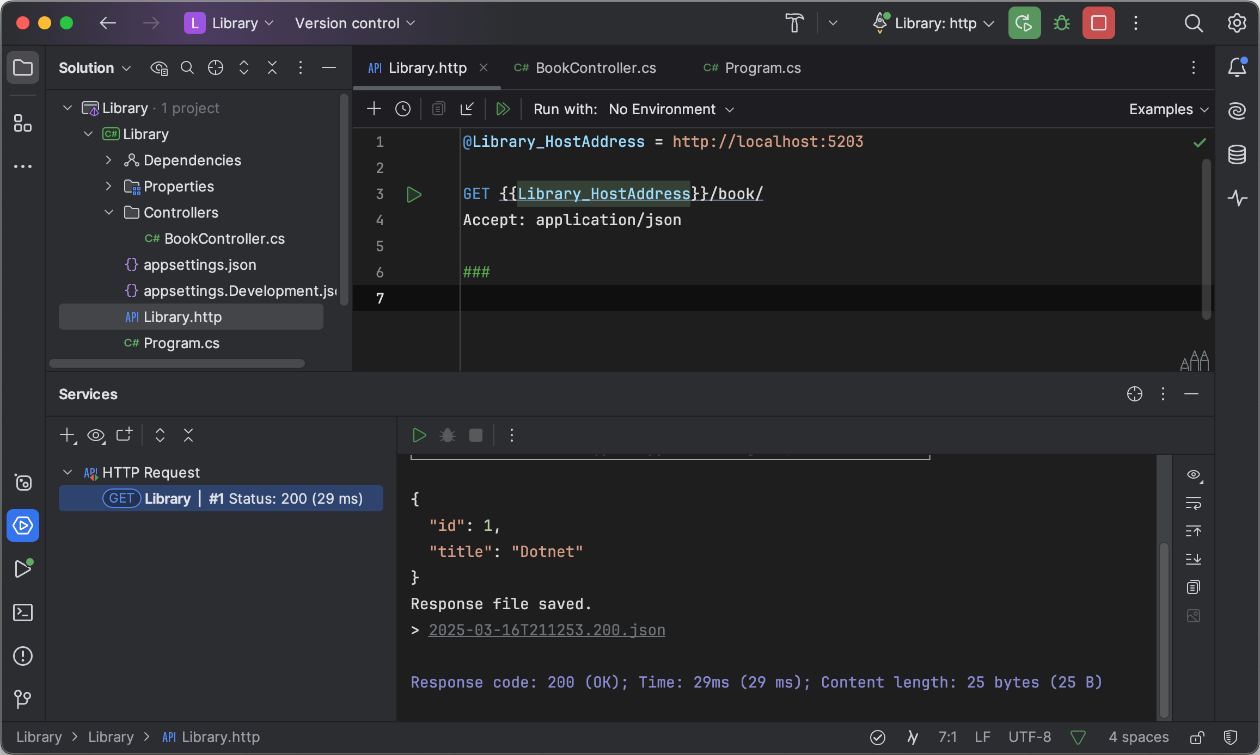1260x755 pixels.
Task: Click gutter run arrow beside GET request
Action: click(x=414, y=194)
